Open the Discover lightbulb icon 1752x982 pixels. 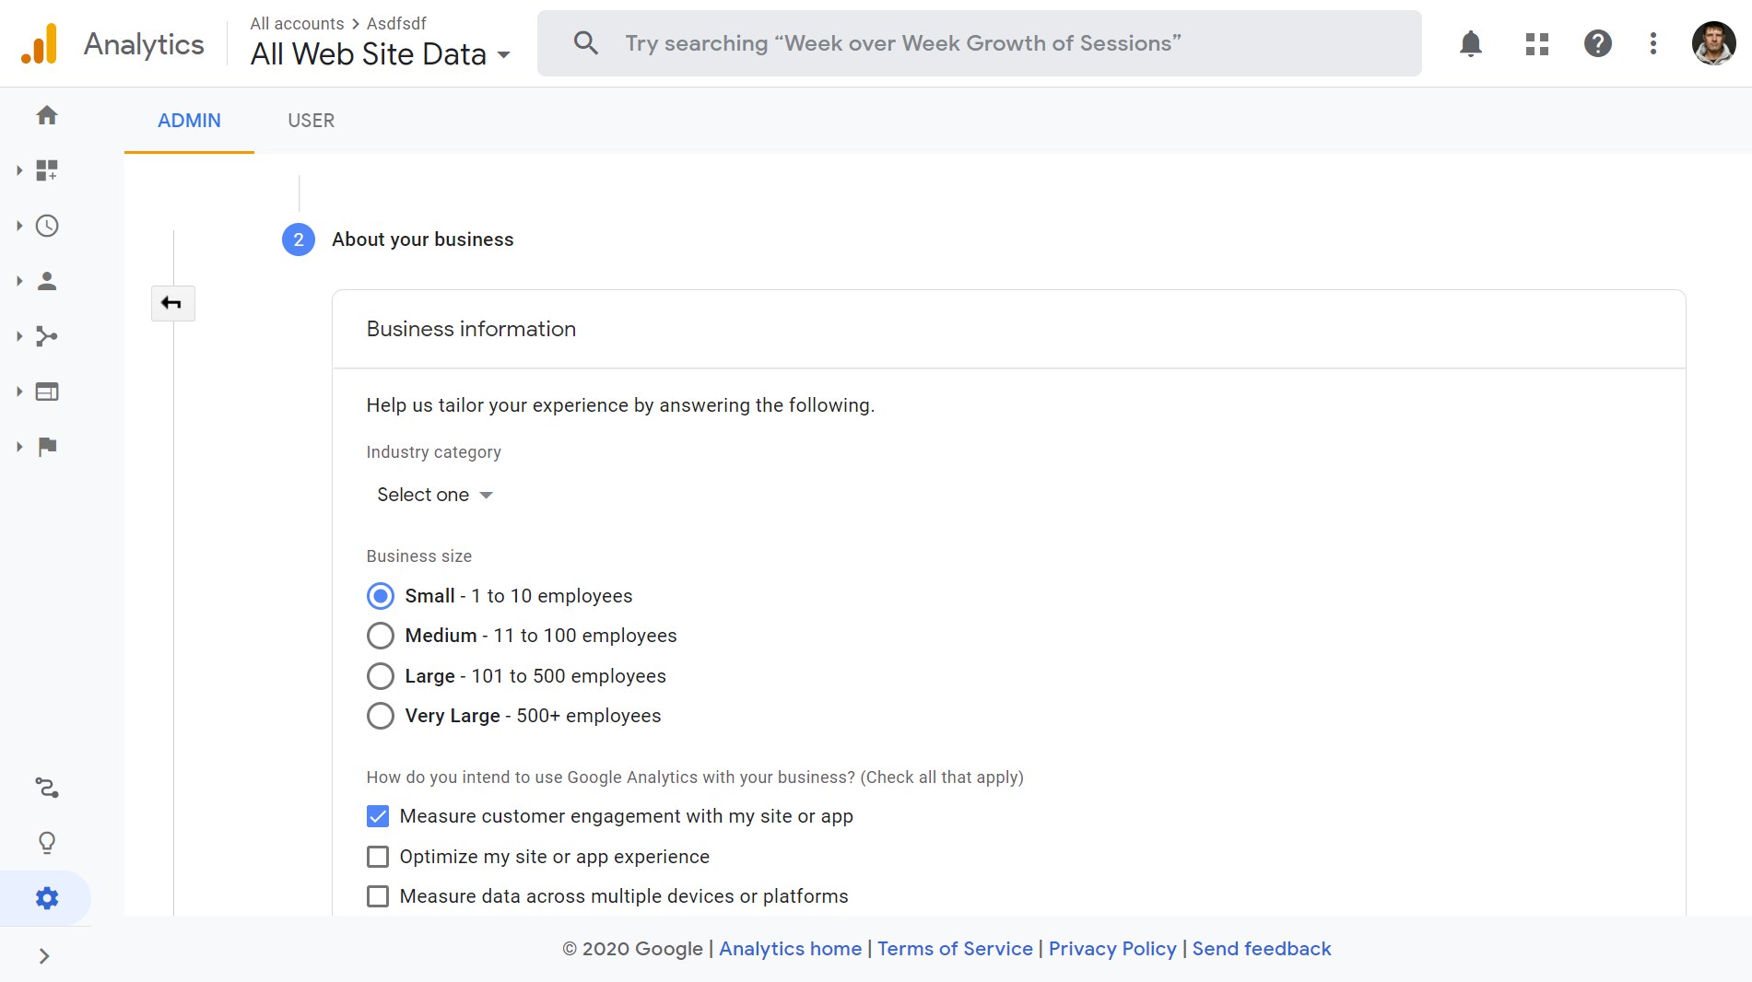pos(47,843)
